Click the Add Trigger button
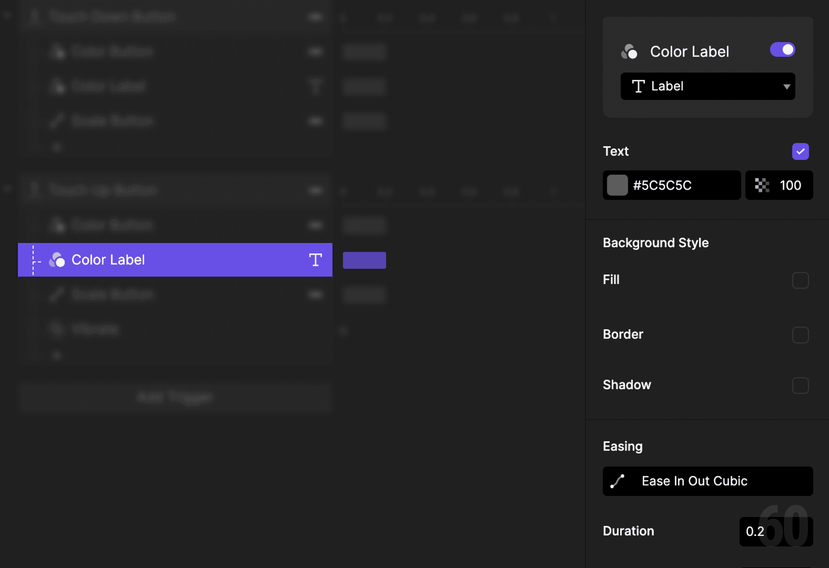 point(175,397)
